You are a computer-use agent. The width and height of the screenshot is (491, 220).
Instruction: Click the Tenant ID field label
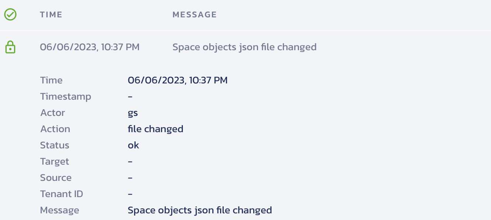point(62,194)
